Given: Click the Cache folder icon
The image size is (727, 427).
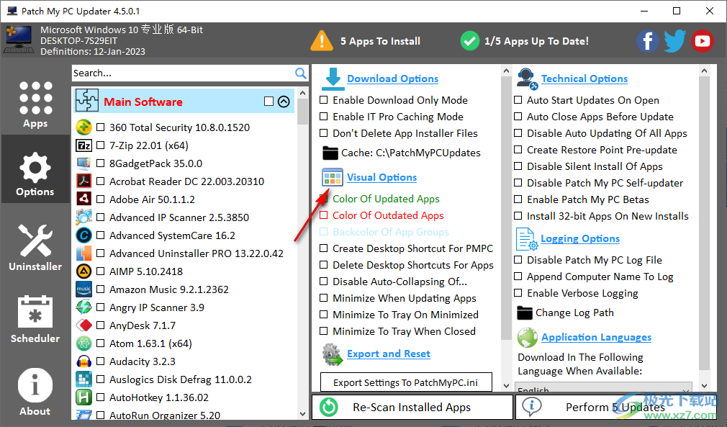Looking at the screenshot, I should 330,153.
